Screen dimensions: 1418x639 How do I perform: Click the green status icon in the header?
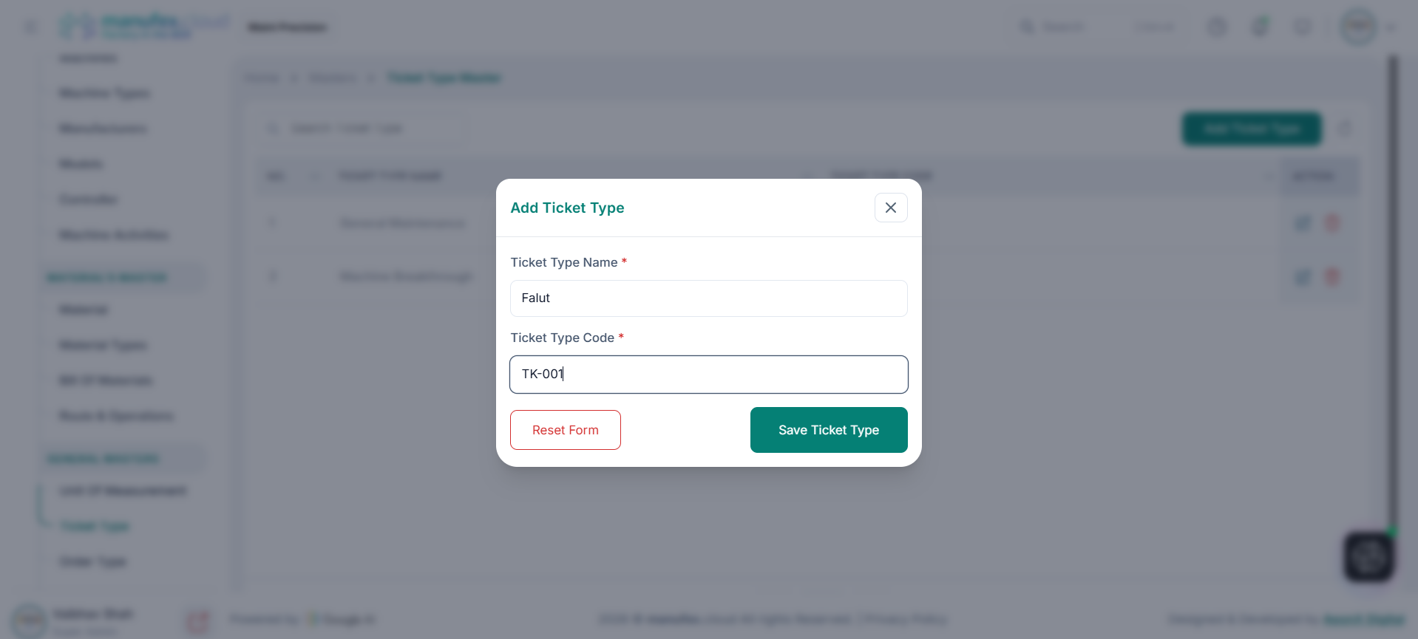[x=1260, y=27]
